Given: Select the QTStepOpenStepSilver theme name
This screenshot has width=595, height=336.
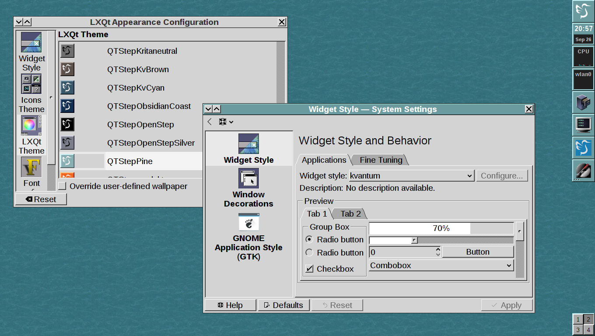Looking at the screenshot, I should pyautogui.click(x=151, y=143).
